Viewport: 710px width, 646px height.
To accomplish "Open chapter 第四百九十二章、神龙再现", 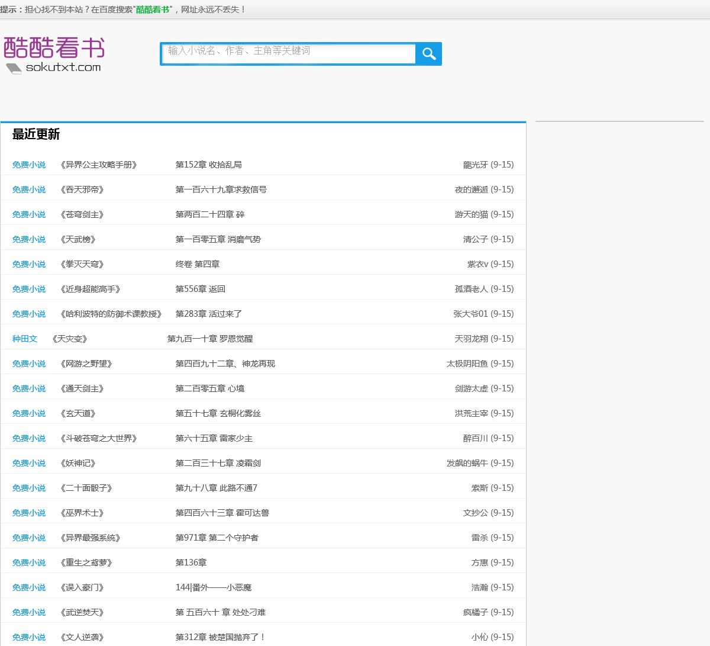I will (225, 364).
